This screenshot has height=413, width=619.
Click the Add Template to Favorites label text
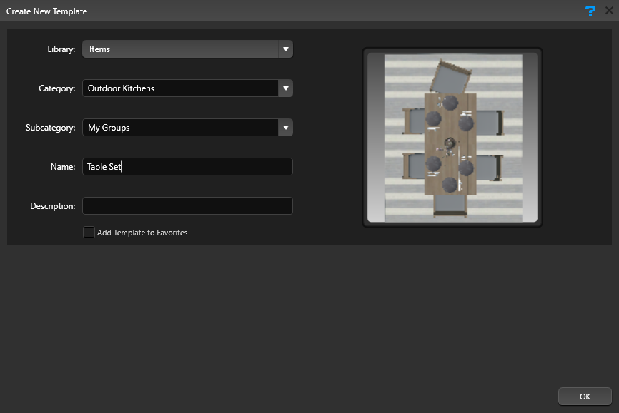click(142, 233)
